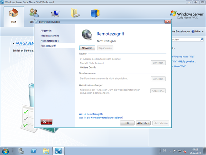The image size is (206, 155).
Task: Open the Start tab with house icon
Action: tap(14, 16)
